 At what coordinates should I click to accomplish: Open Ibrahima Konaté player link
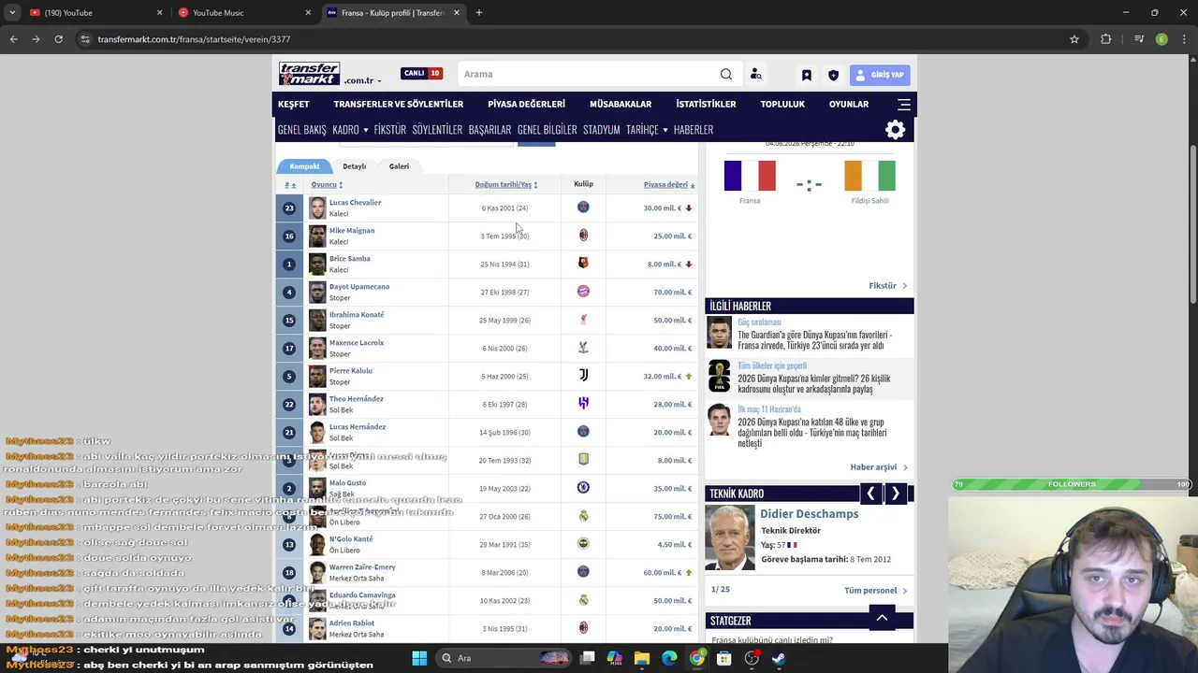coord(357,315)
